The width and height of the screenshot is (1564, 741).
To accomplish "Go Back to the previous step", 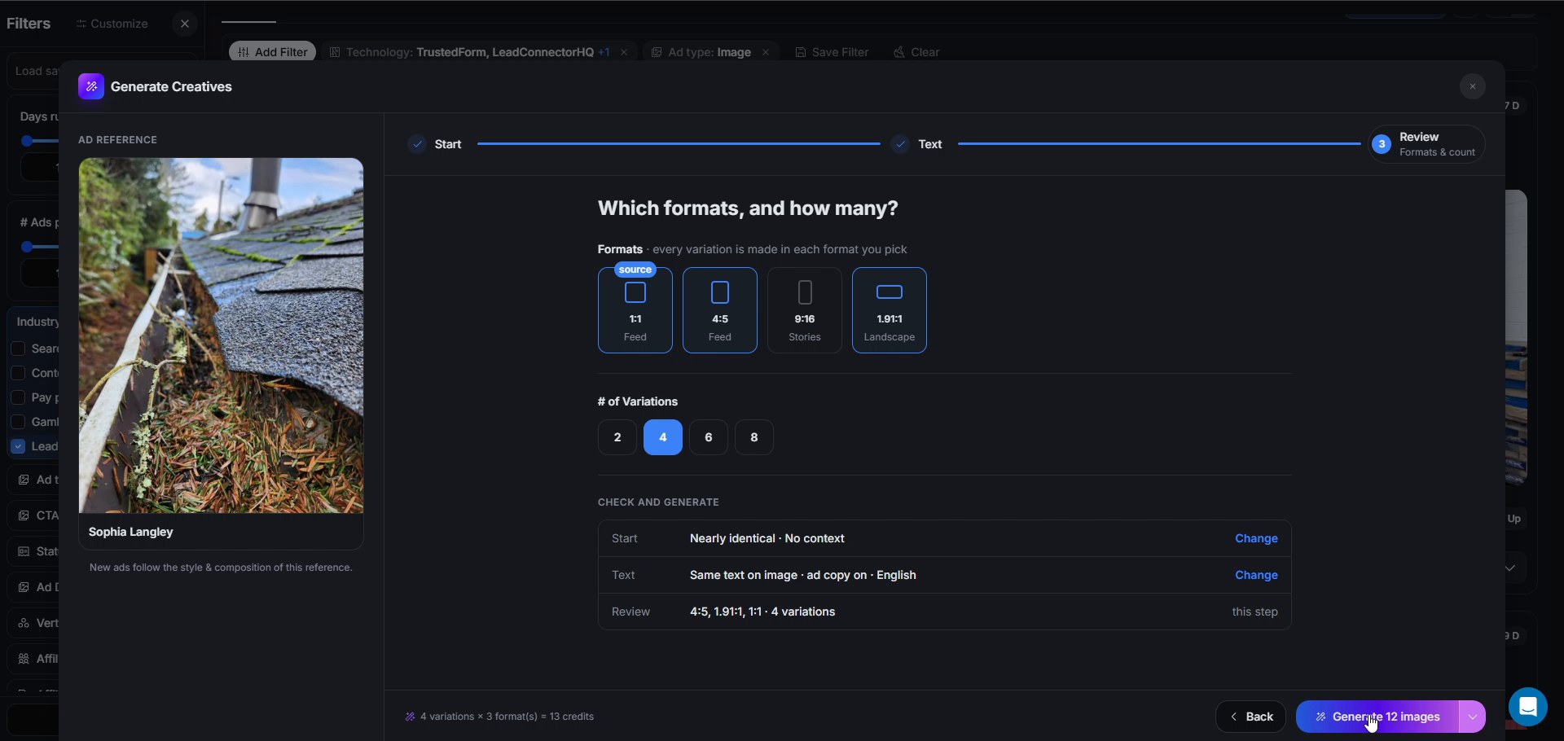I will (x=1250, y=717).
